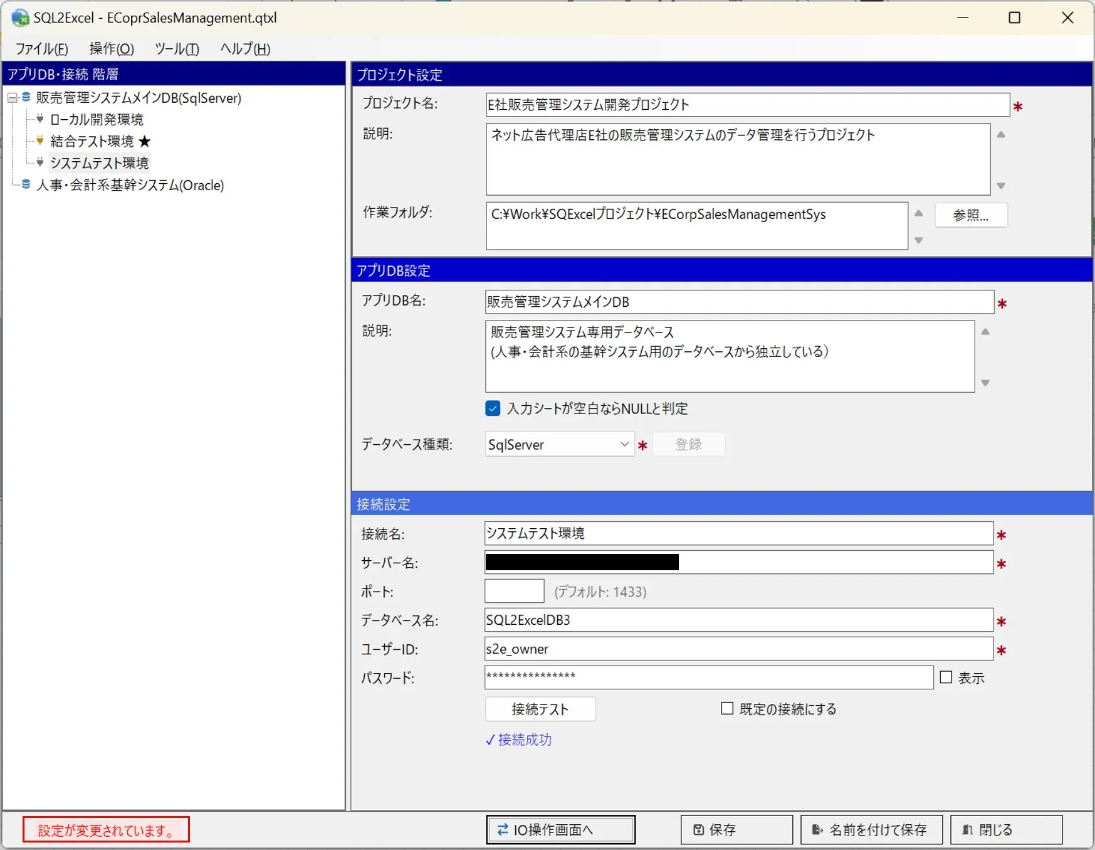The height and width of the screenshot is (850, 1095).
Task: Select 人事・会計系基幹システム(Oracle) tree item
Action: point(130,185)
